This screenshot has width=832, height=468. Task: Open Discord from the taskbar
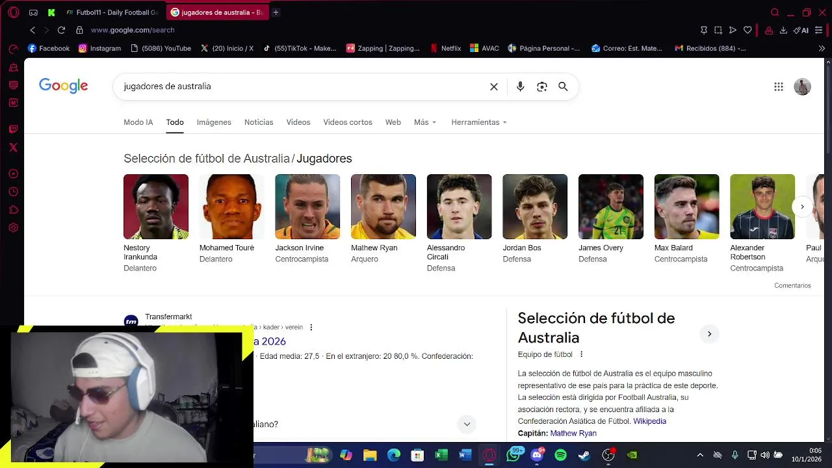coord(537,455)
